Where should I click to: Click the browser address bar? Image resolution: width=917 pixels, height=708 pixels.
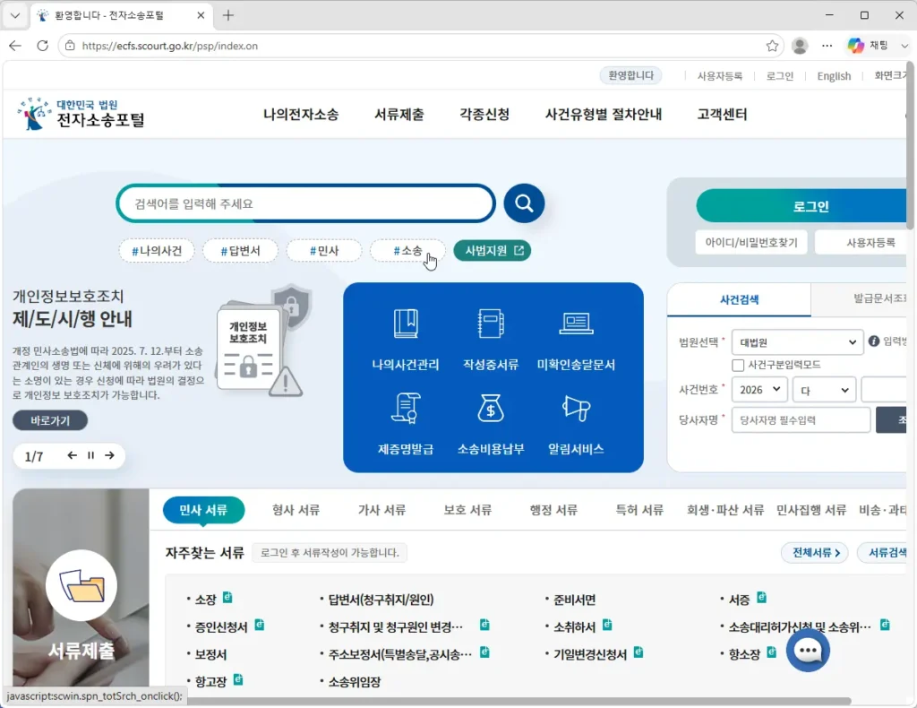tap(421, 46)
